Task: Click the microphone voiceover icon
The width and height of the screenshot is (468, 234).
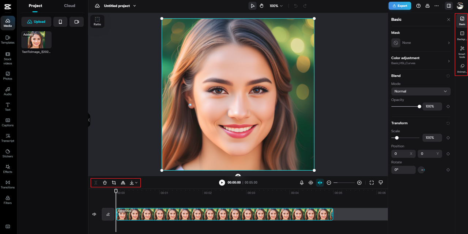Action: 302,183
